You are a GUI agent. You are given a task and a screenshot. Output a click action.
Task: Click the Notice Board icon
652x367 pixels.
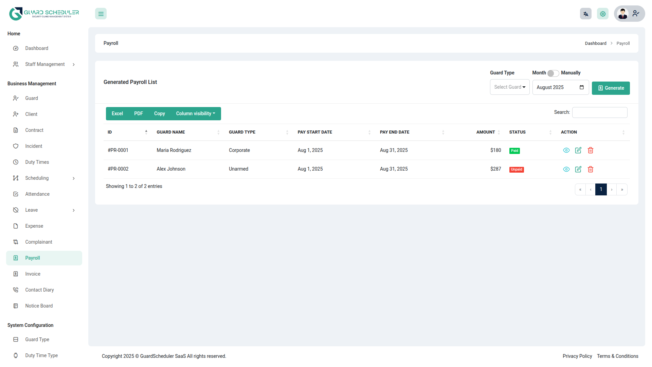(16, 305)
